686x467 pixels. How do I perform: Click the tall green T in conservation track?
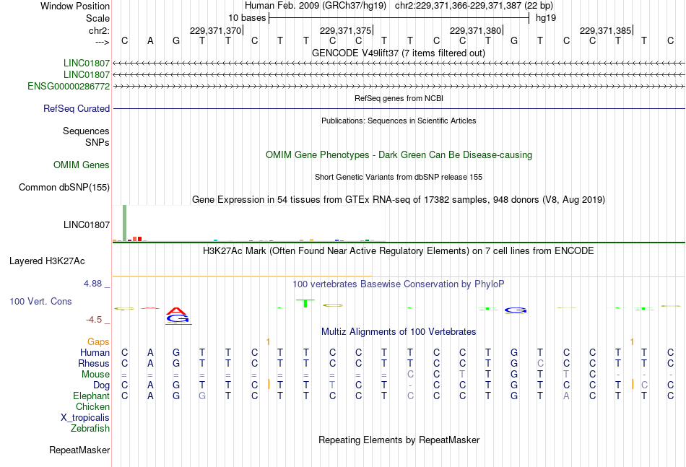click(x=305, y=303)
